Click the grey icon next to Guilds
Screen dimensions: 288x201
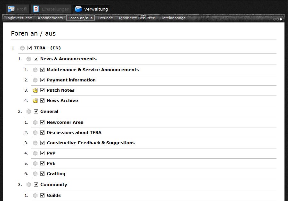pos(35,196)
